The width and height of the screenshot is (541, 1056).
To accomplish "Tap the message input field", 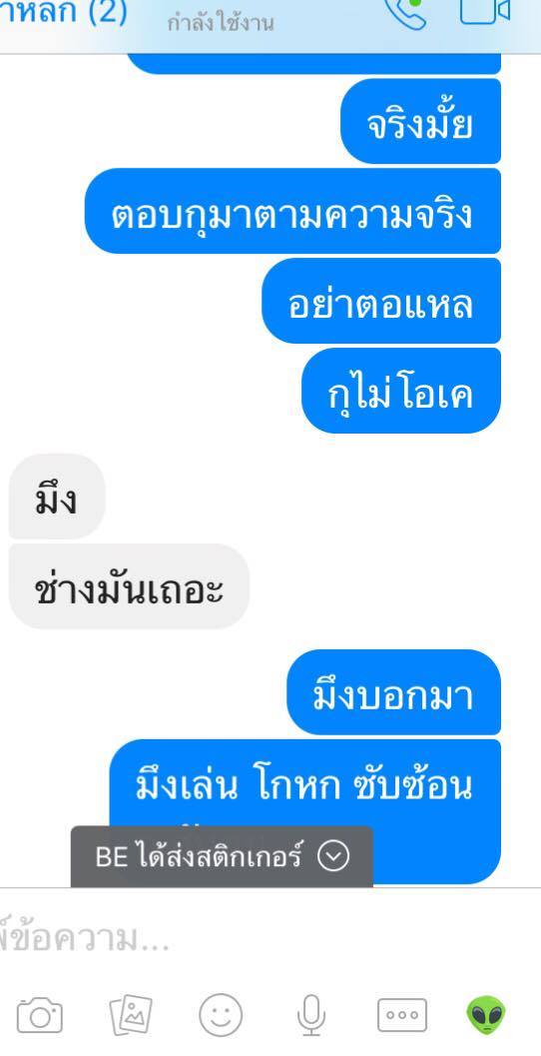I will pos(270,939).
